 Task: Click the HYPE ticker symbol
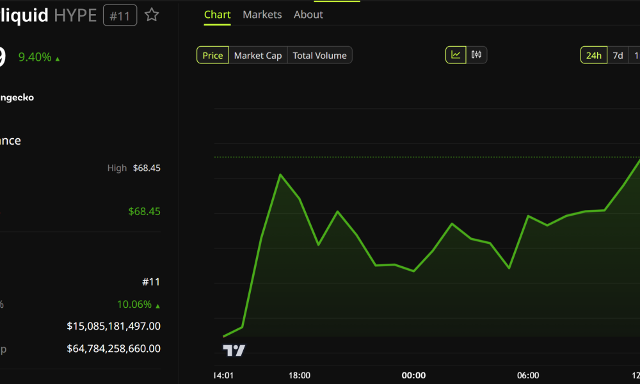[x=75, y=15]
